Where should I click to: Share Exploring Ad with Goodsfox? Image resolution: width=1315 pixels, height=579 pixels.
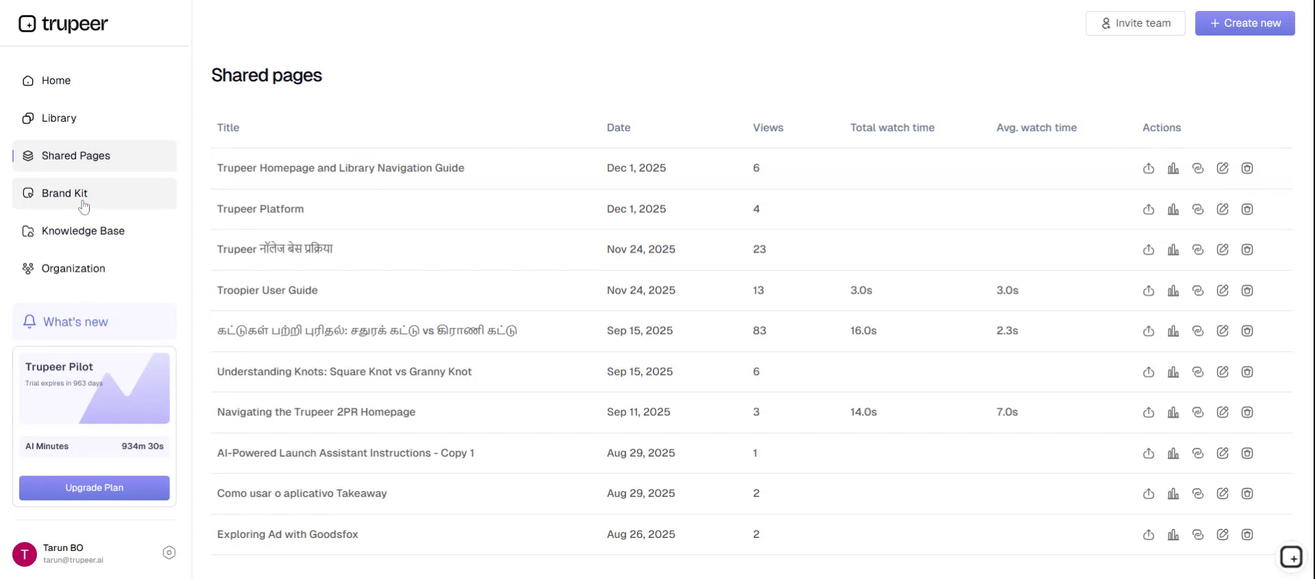(1149, 535)
